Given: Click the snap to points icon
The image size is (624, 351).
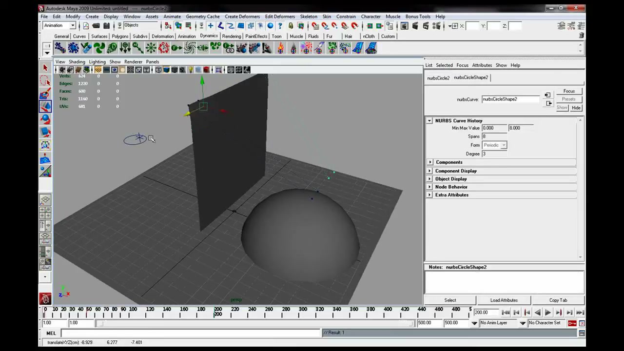Looking at the screenshot, I should click(x=334, y=26).
